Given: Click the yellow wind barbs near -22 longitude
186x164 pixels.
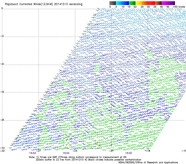Looking at the screenshot, I should pyautogui.click(x=97, y=144).
